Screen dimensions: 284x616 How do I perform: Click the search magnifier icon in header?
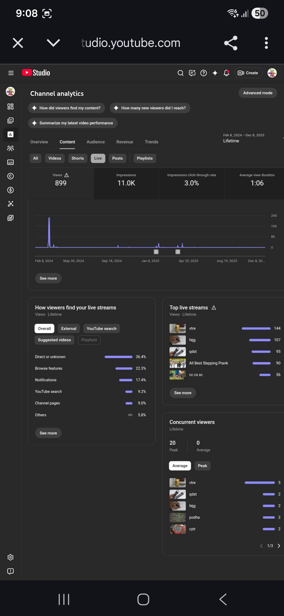[180, 73]
